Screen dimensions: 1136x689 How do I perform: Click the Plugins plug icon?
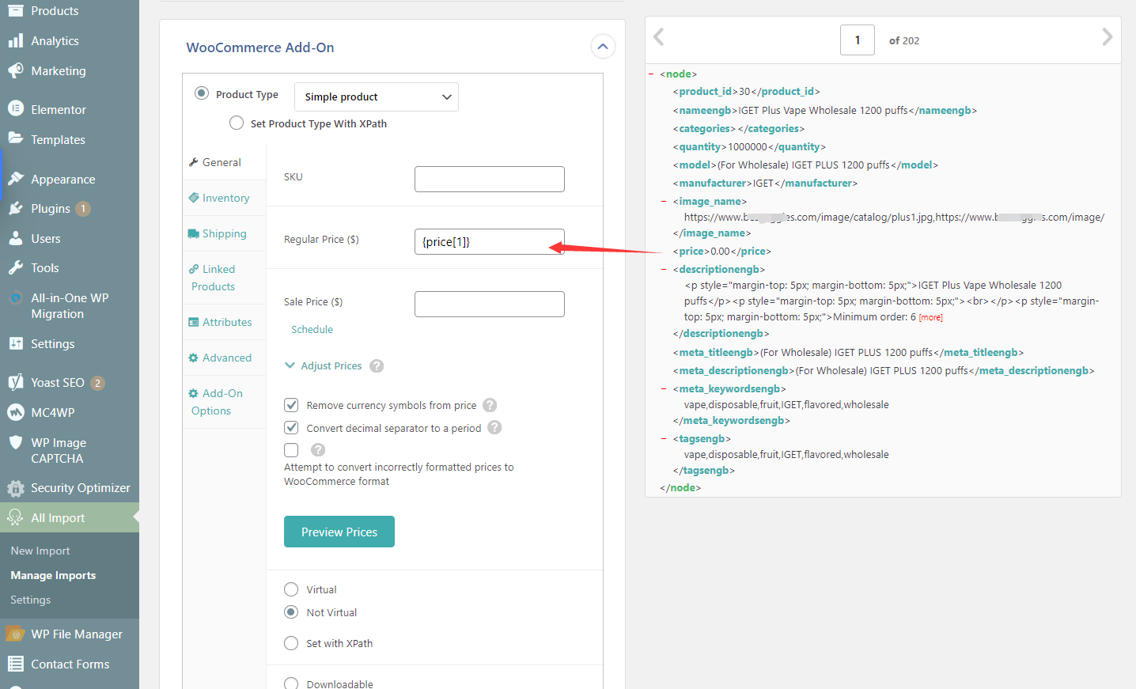point(15,209)
